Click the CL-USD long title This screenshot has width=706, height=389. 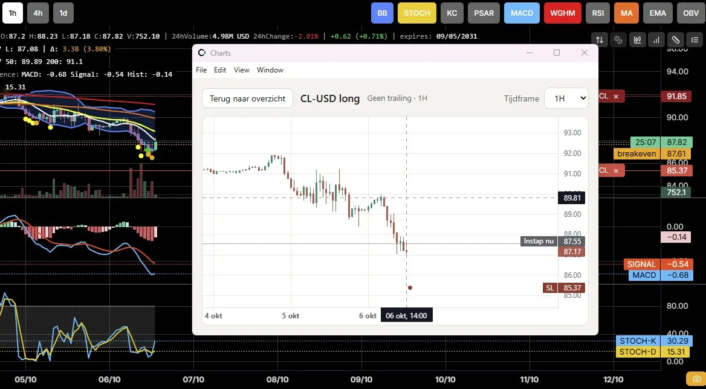coord(330,98)
